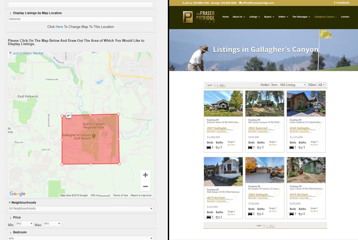Click the phone icon in the top contact bar
Screen dimensions: 358x240
click(183, 3)
